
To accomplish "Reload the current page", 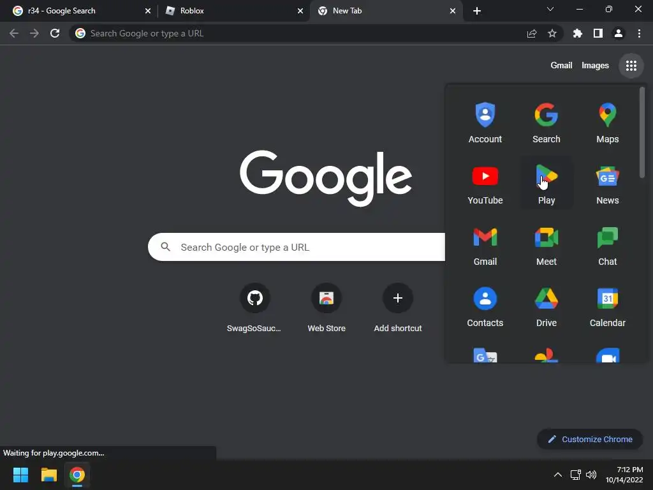I will click(55, 33).
